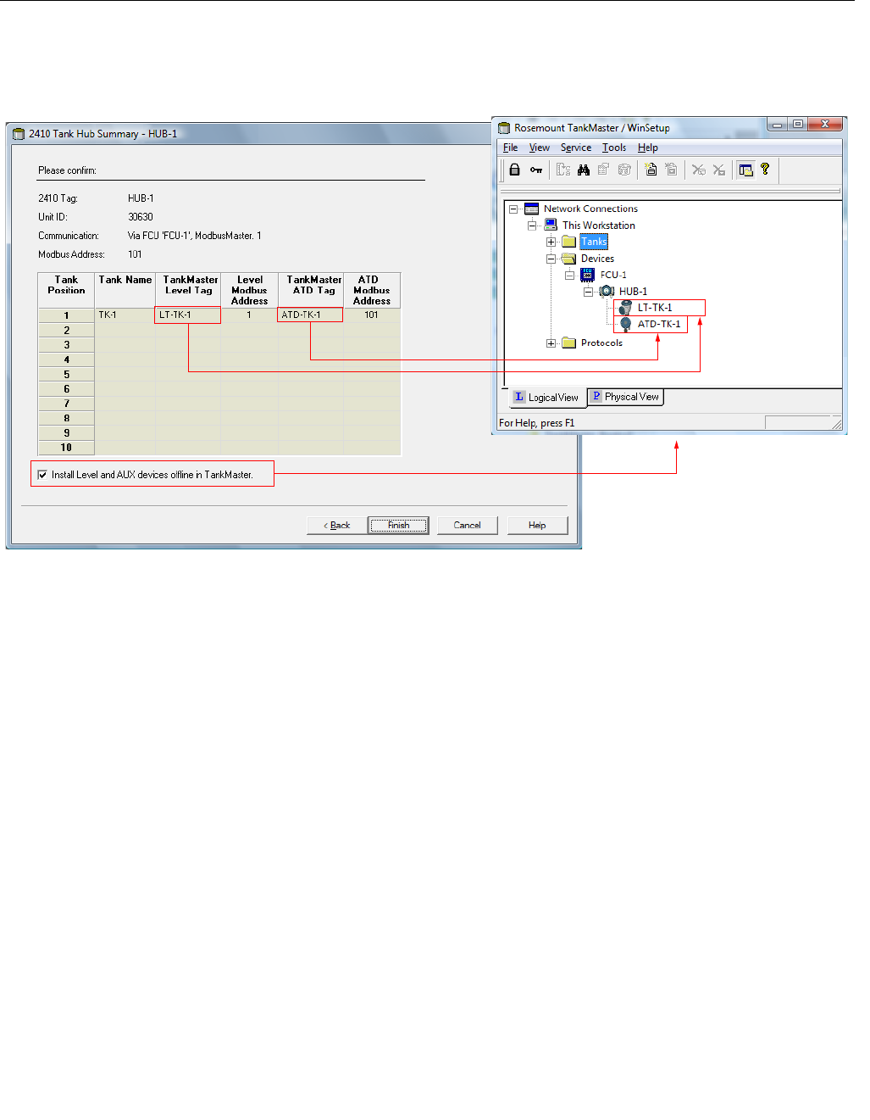
Task: Open the Service menu
Action: pos(576,148)
